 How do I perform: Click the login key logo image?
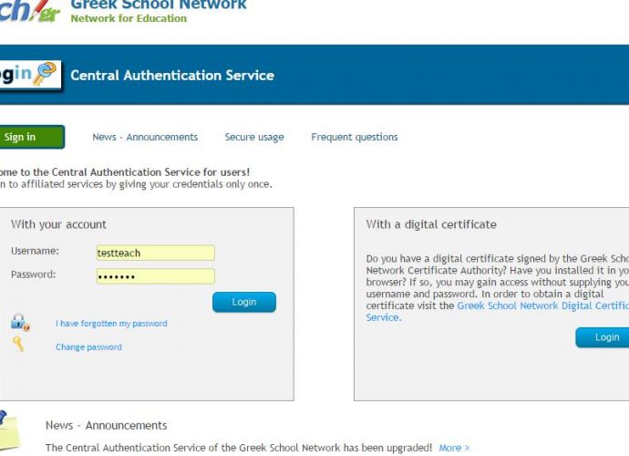point(30,75)
